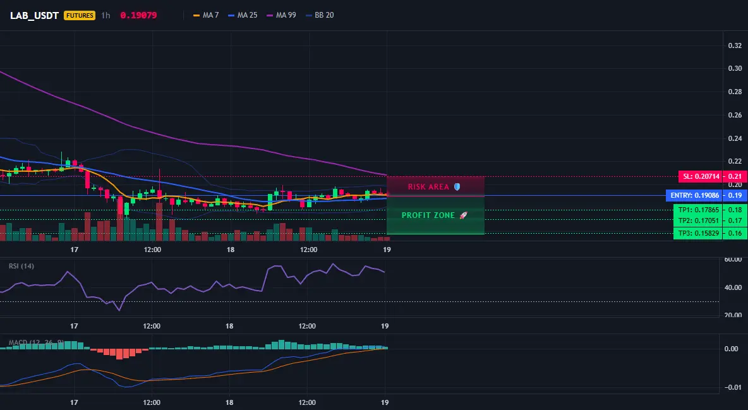Select the TP3: 0.15829 target label
Screen dimensions: 748x410
tap(697, 233)
